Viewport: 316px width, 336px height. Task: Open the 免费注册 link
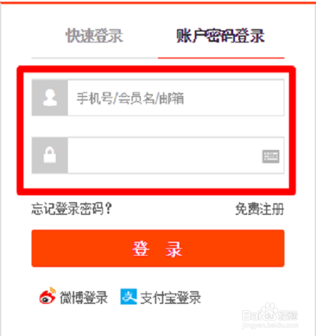coord(260,208)
